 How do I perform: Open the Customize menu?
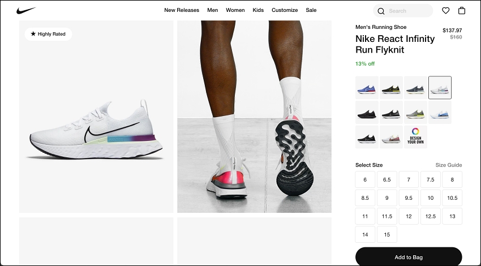[285, 10]
